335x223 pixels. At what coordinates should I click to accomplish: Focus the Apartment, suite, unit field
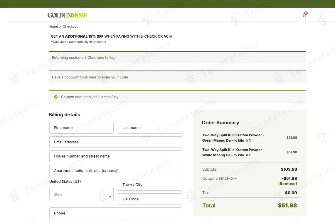[x=115, y=171]
